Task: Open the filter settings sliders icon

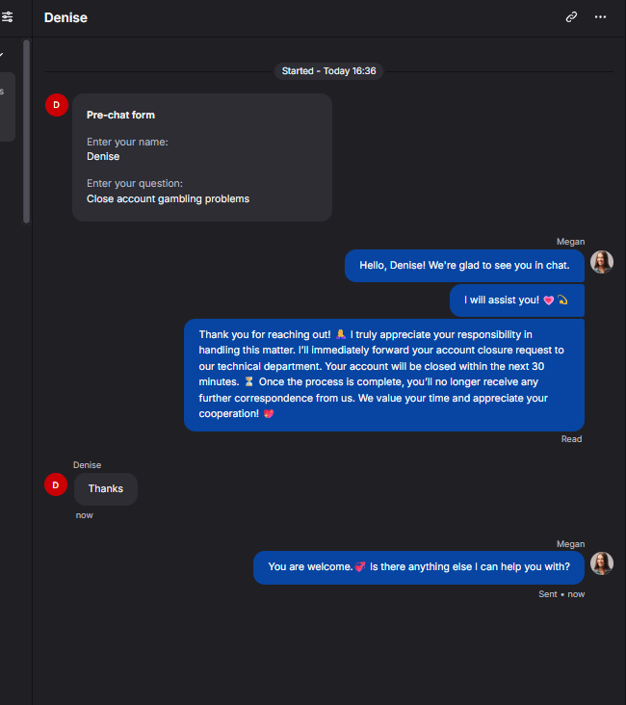Action: click(x=7, y=17)
